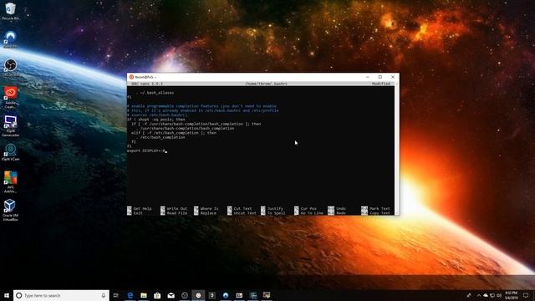This screenshot has height=301, width=535.
Task: Open the Windows Start menu
Action: click(7, 295)
